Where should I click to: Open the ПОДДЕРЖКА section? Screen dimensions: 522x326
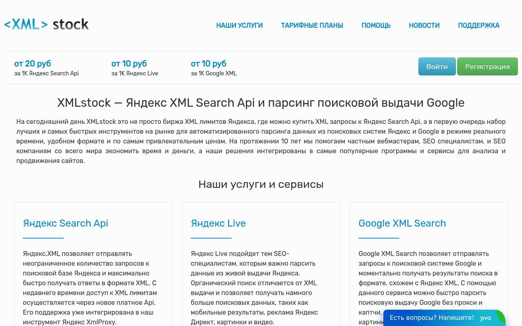479,25
